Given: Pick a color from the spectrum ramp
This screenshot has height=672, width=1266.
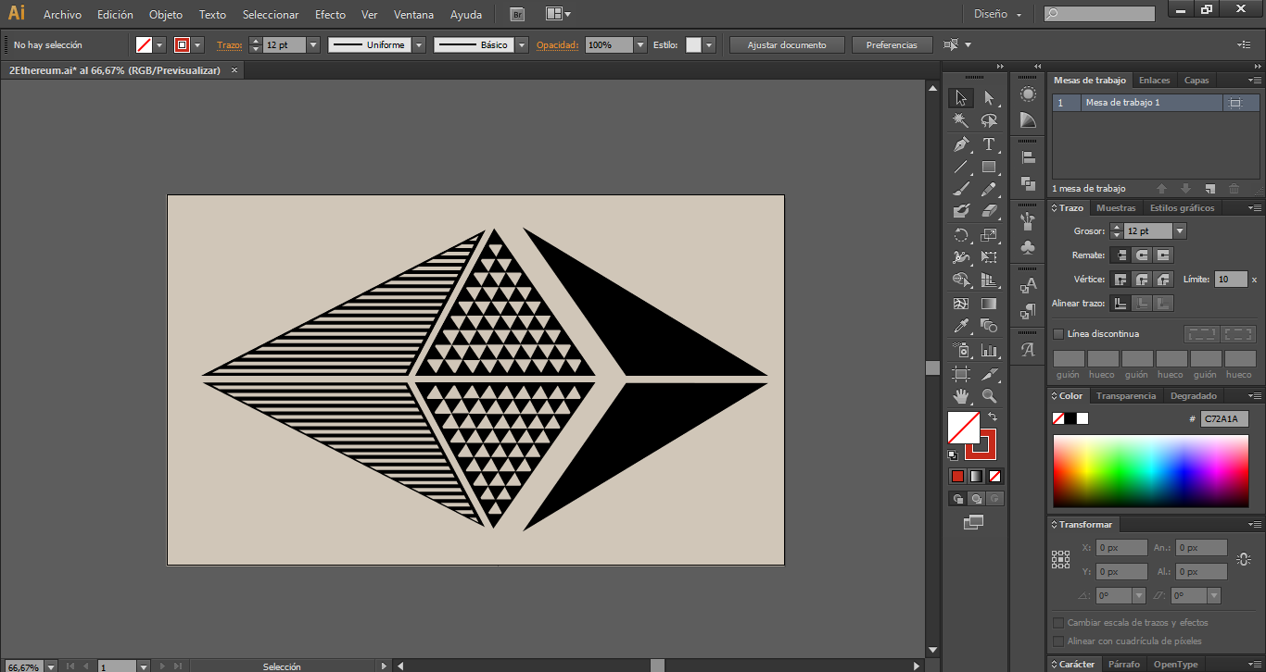Looking at the screenshot, I should [1149, 469].
